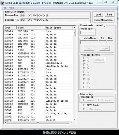The height and width of the screenshot is (135, 119).
Task: Toggle the 6x write speed checkbox
Action: 84,68
